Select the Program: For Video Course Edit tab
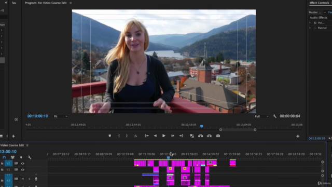This screenshot has height=187, width=332. click(x=46, y=3)
